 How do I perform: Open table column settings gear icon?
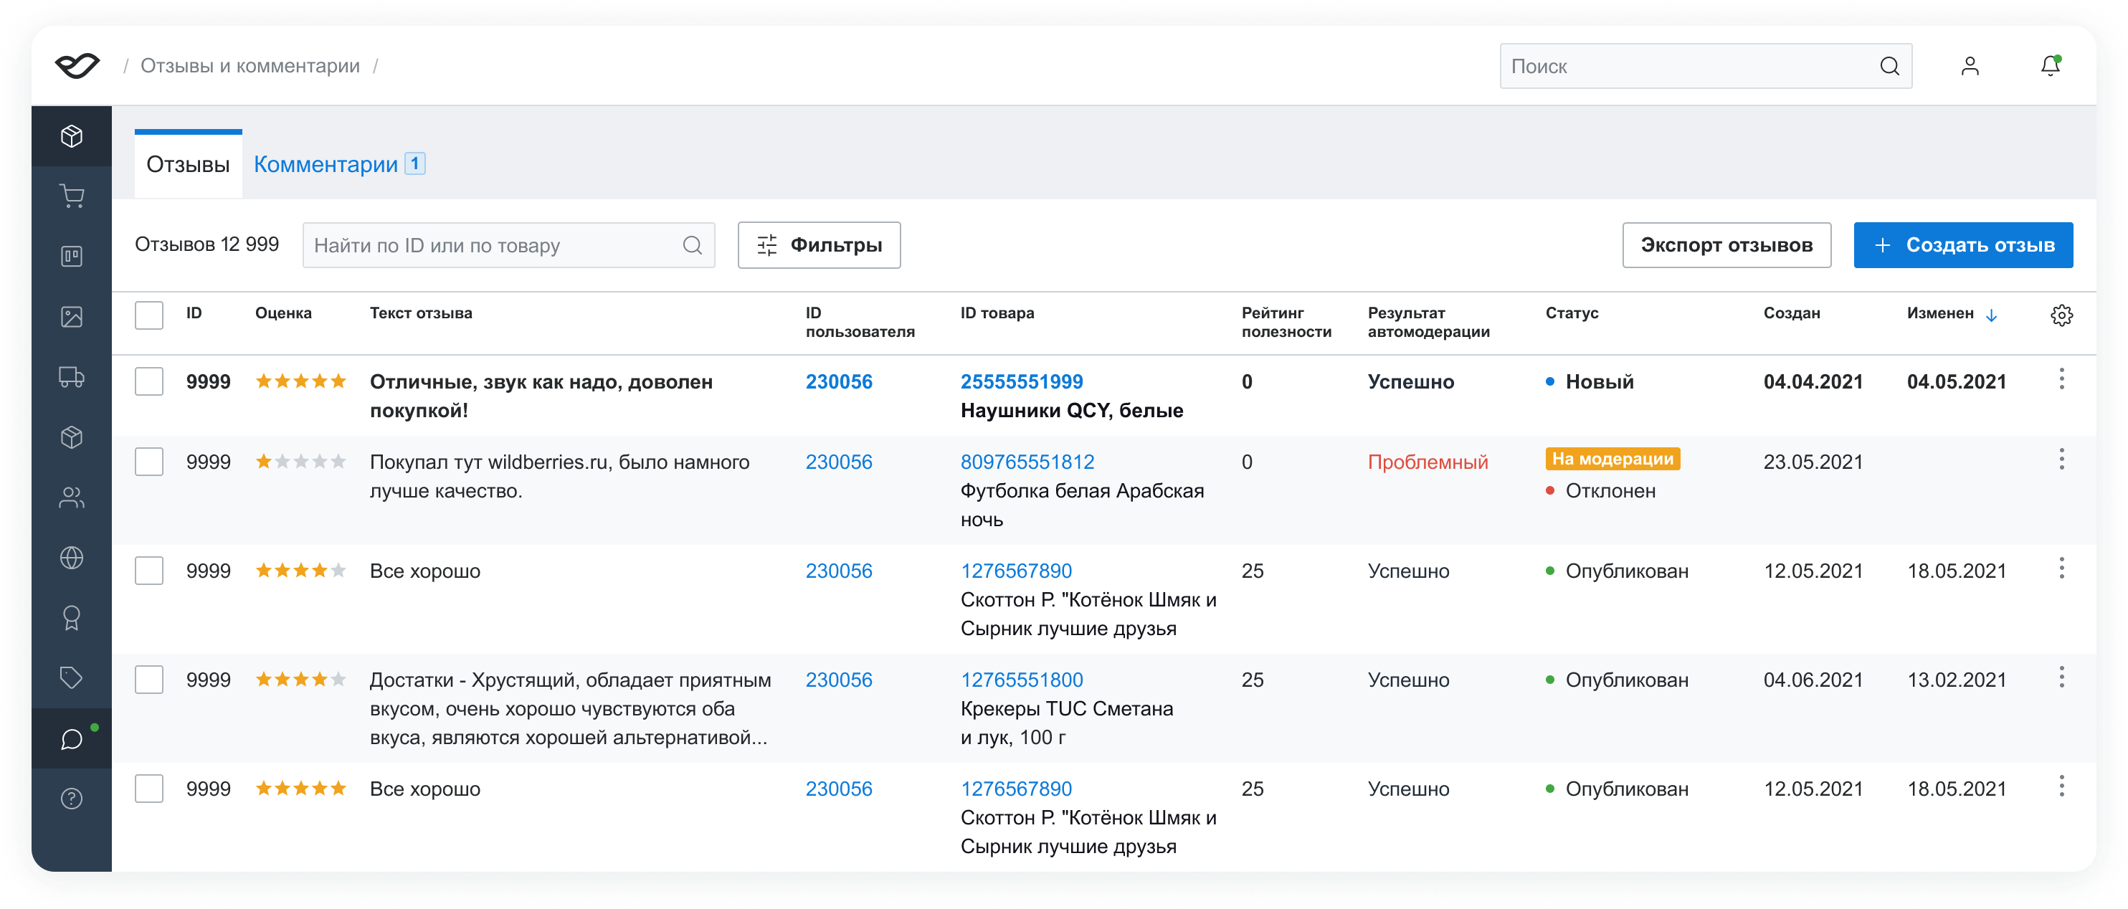tap(2061, 315)
